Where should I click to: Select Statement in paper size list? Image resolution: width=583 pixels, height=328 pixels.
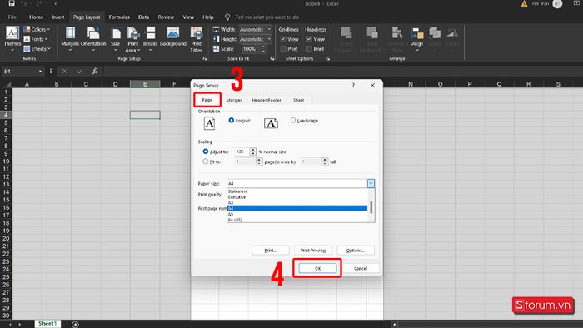tap(297, 191)
